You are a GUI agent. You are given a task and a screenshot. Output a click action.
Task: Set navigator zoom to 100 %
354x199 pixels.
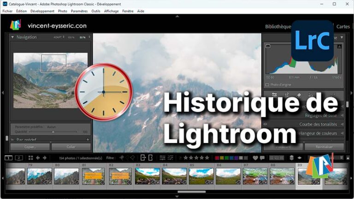71,37
